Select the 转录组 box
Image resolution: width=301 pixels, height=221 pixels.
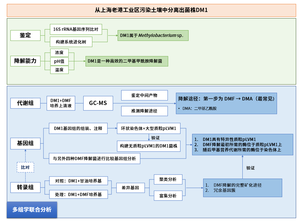click(25, 187)
